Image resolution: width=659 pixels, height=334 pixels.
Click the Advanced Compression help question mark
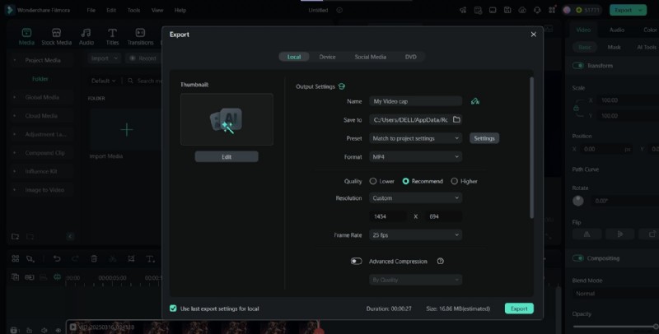coord(441,261)
